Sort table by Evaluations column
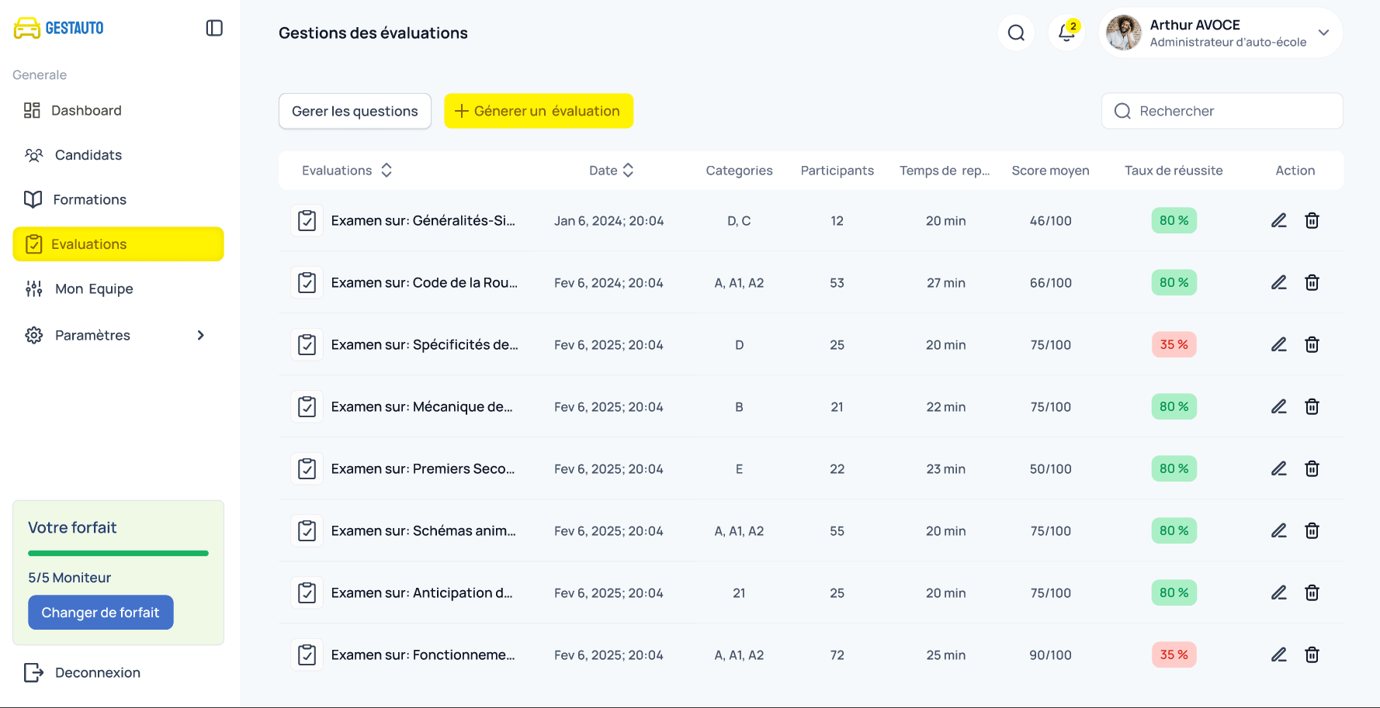The height and width of the screenshot is (708, 1380). click(x=387, y=171)
